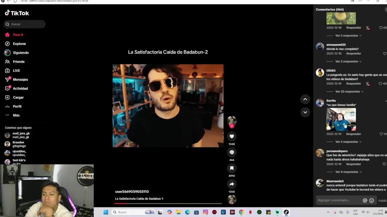The image size is (387, 217).
Task: Open amoaazumi30's profile avatar
Action: pyautogui.click(x=320, y=47)
